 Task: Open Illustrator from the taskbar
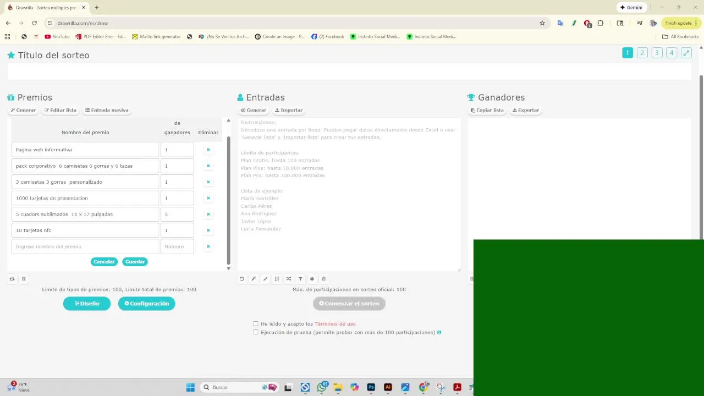tap(388, 387)
